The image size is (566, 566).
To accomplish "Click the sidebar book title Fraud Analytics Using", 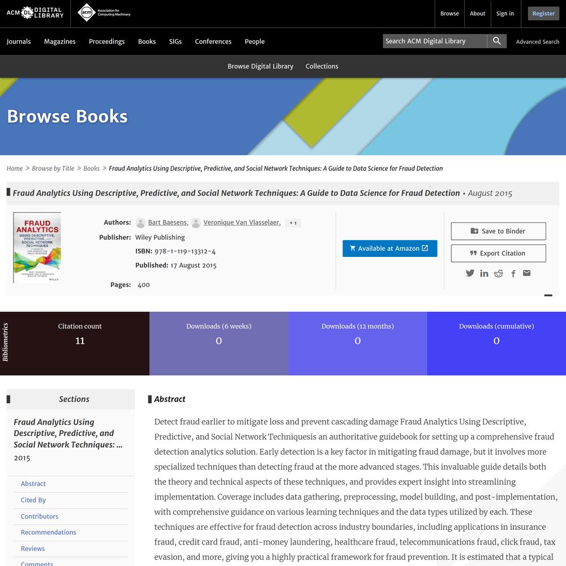I will (68, 434).
